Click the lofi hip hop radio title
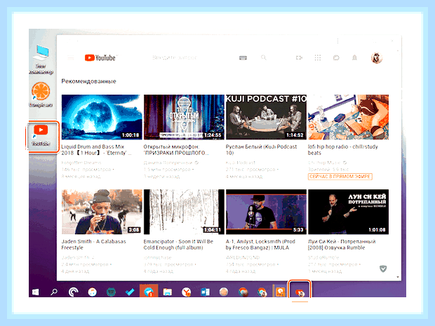 click(x=343, y=150)
